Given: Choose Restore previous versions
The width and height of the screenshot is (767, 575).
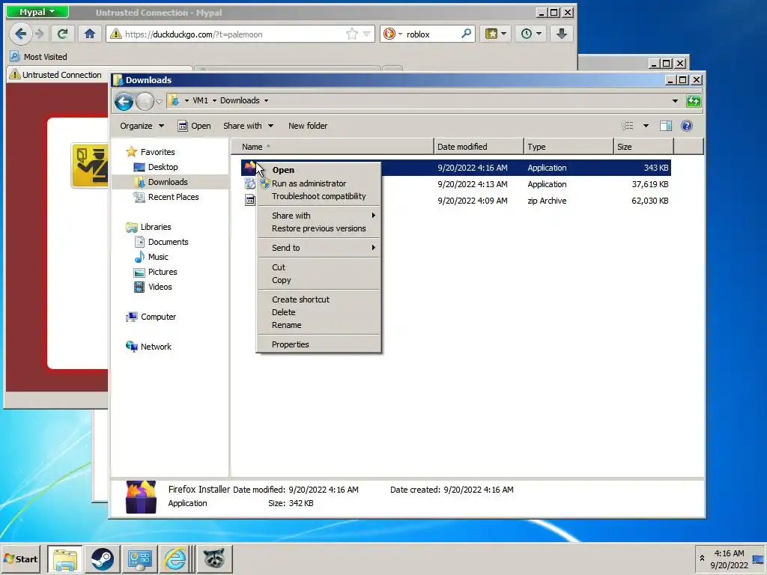Looking at the screenshot, I should click(x=318, y=228).
